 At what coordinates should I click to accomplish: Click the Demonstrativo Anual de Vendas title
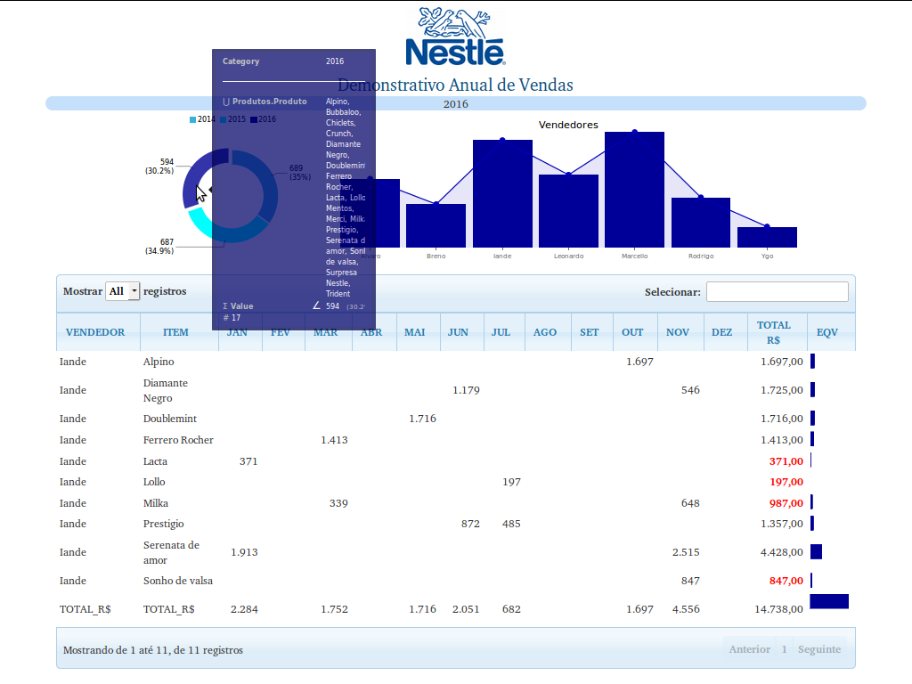(x=455, y=85)
